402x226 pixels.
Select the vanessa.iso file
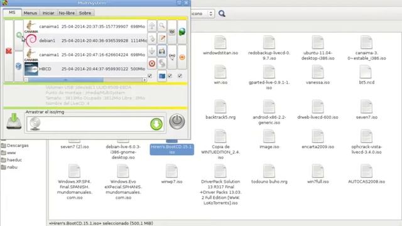click(318, 75)
